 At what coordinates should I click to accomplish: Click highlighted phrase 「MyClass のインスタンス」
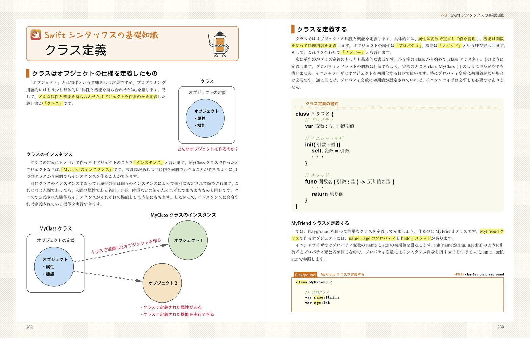[87, 170]
